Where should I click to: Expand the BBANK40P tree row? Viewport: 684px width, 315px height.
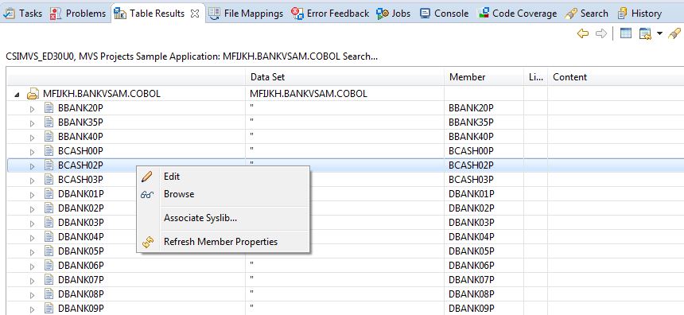(x=32, y=138)
